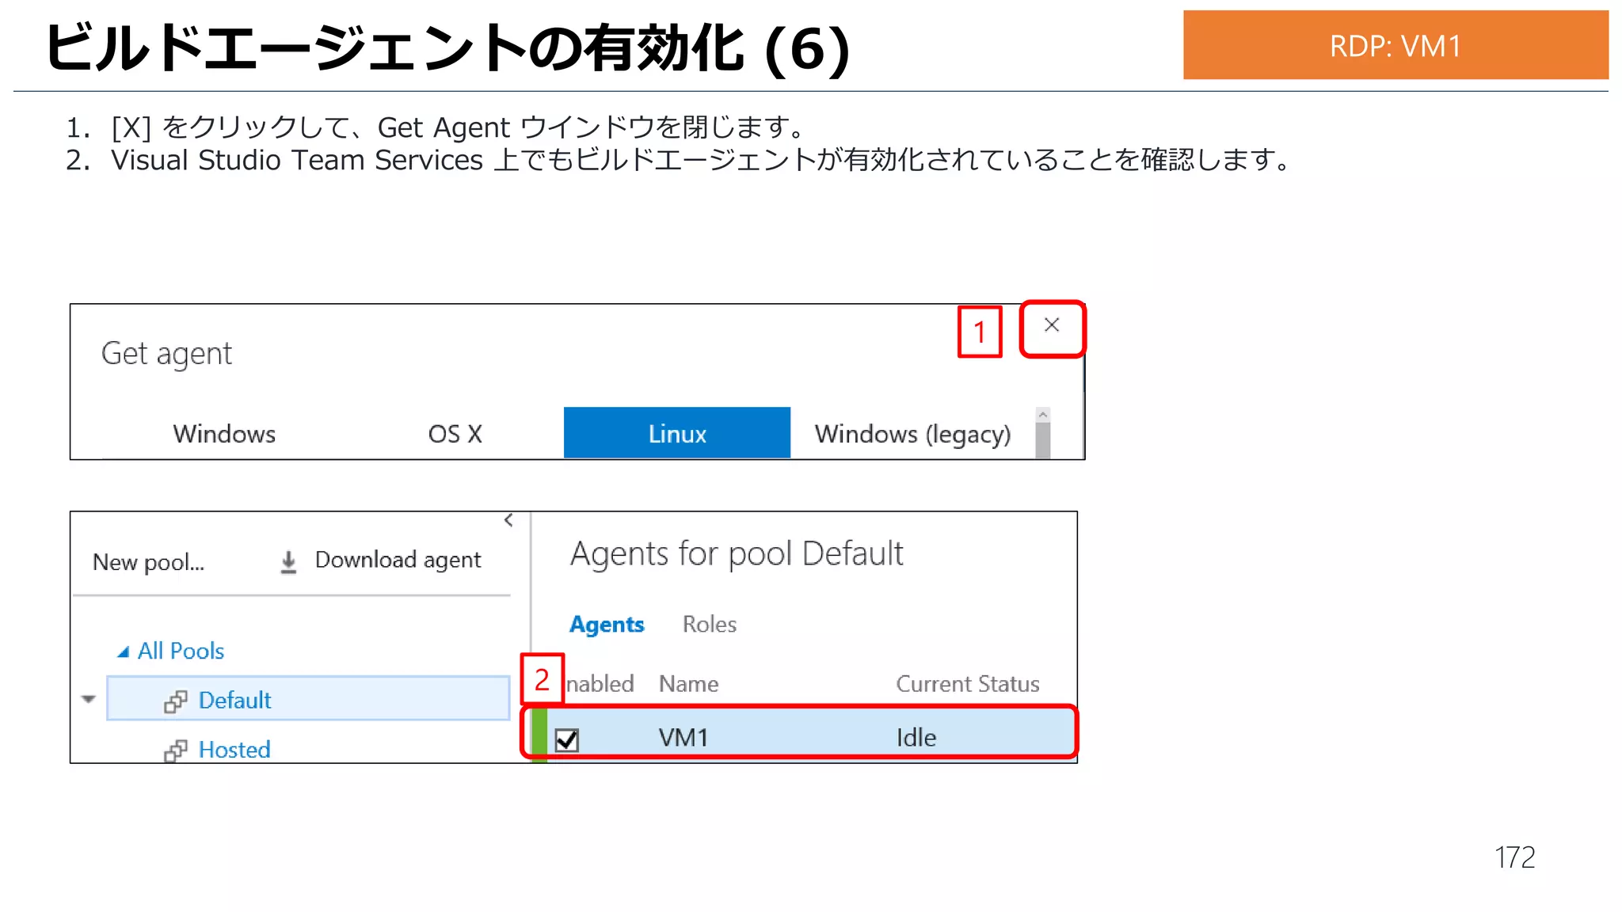Image resolution: width=1622 pixels, height=912 pixels.
Task: Click the New pool... button
Action: [148, 562]
